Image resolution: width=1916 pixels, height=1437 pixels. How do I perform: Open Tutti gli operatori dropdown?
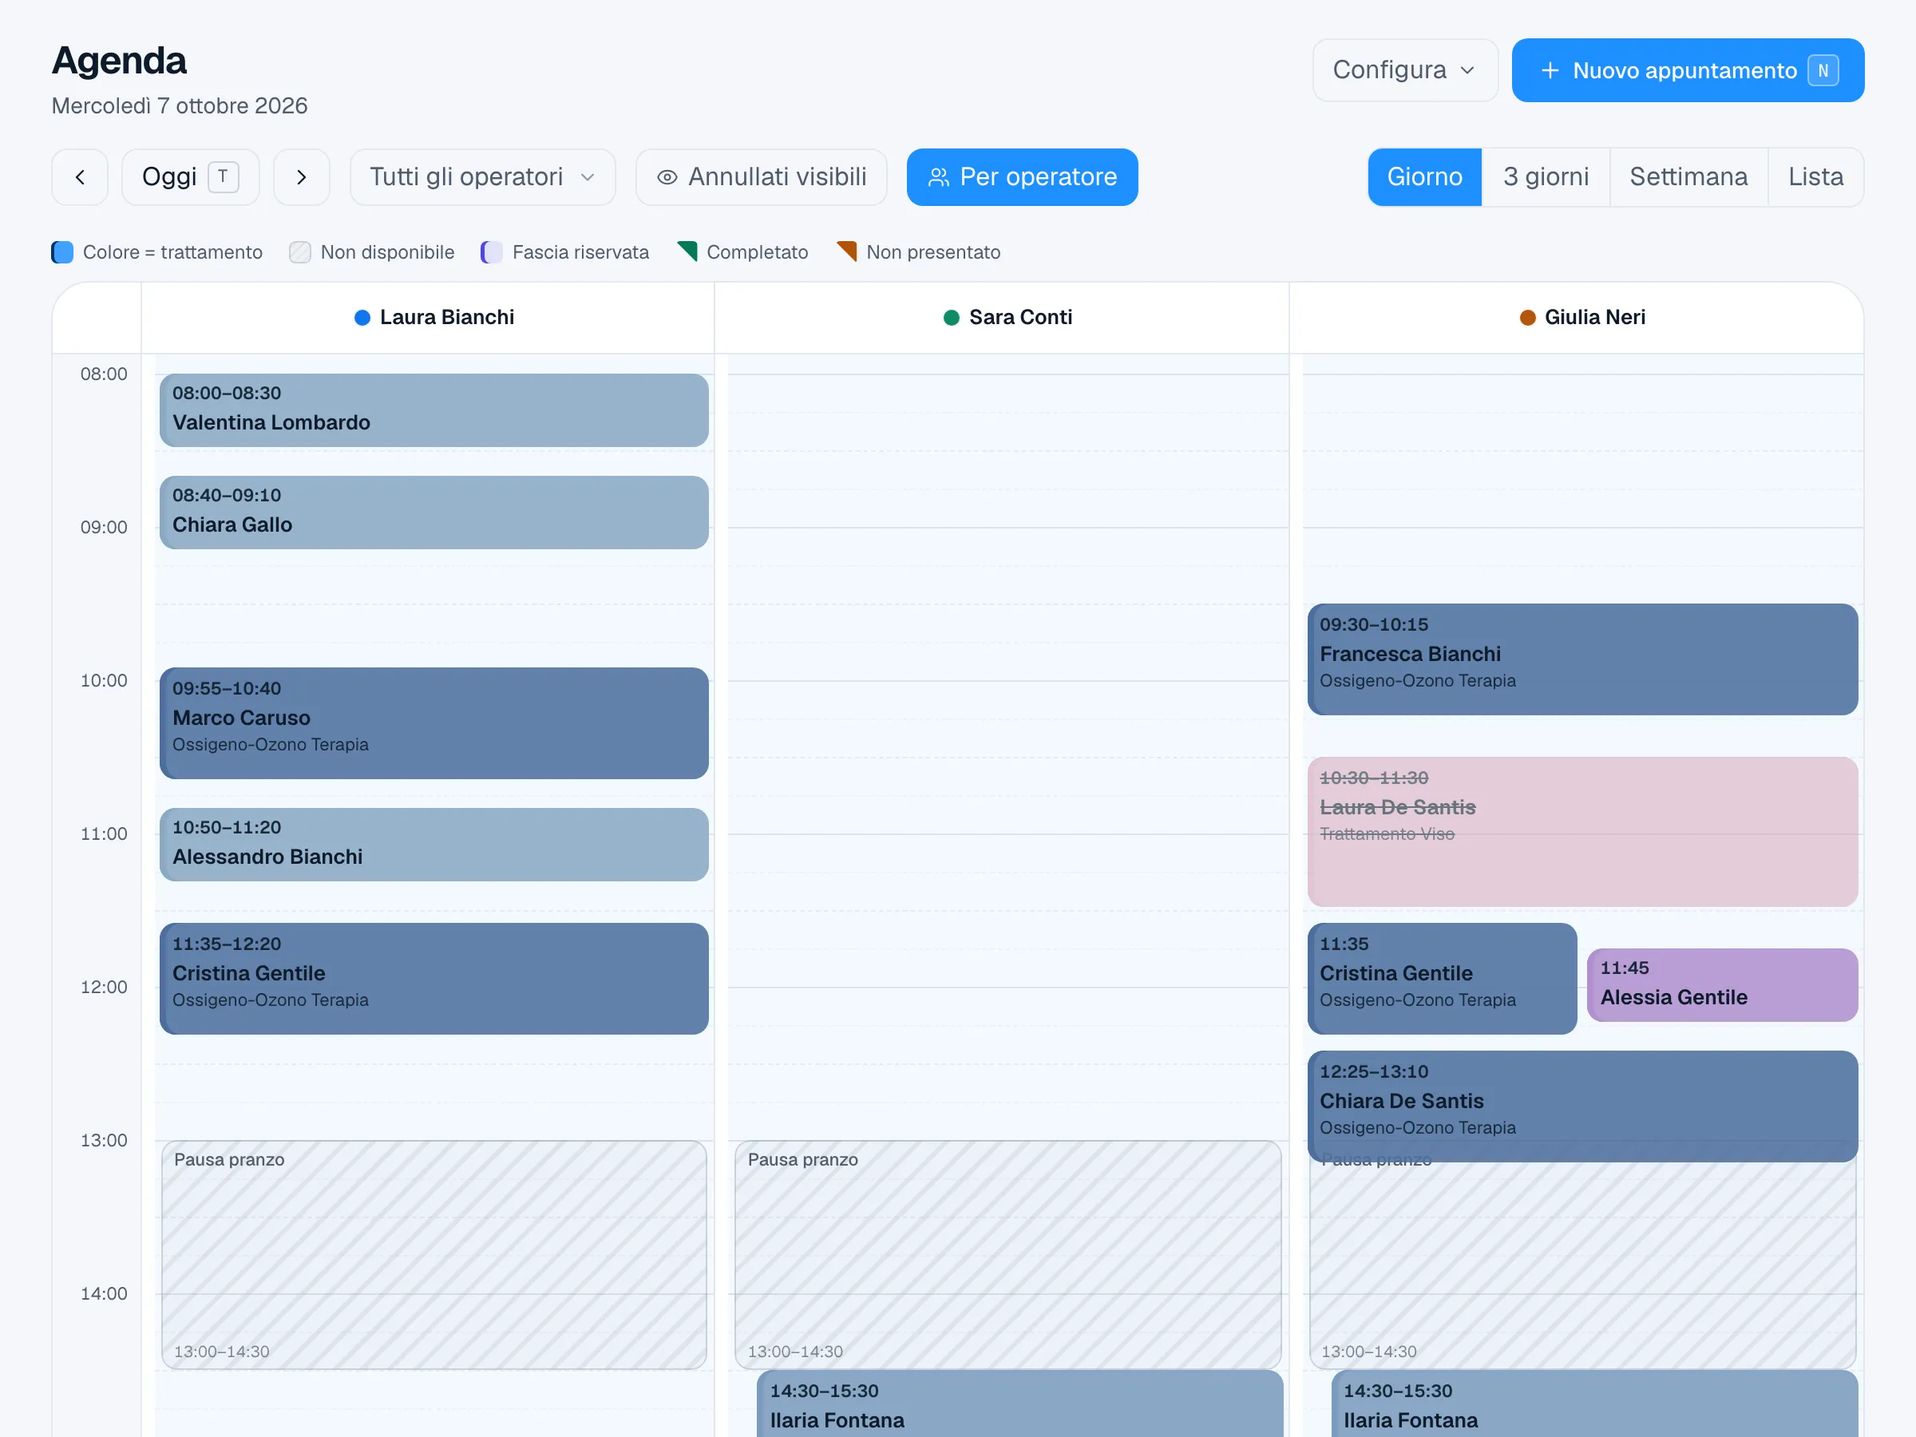coord(482,176)
